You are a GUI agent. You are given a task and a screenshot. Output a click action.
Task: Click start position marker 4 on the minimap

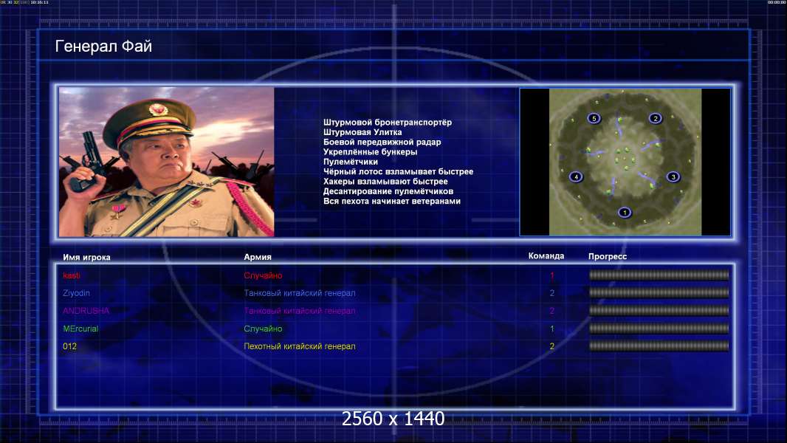(x=576, y=176)
